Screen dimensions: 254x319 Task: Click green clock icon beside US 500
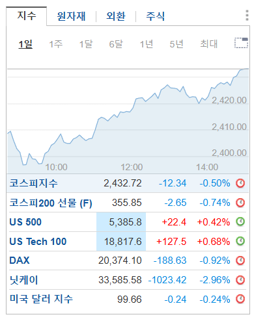[x=240, y=222]
